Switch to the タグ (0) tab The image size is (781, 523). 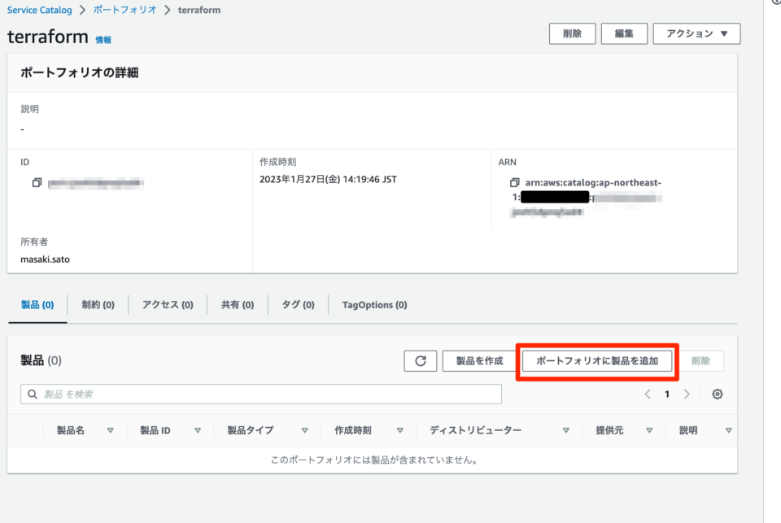coord(299,305)
